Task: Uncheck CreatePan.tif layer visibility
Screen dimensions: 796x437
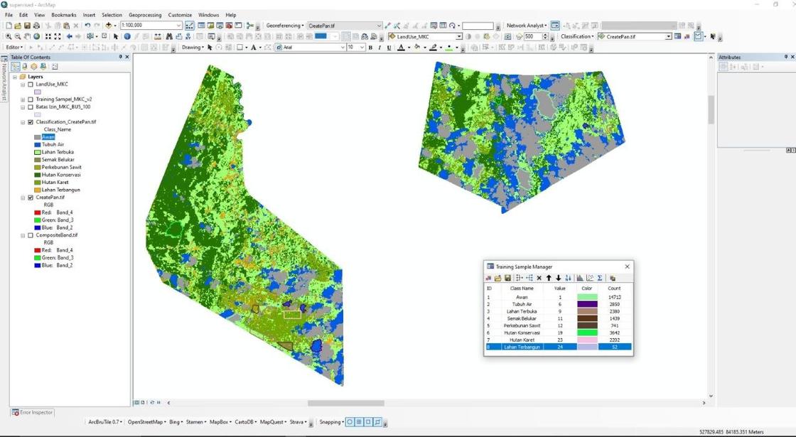Action: pyautogui.click(x=31, y=198)
